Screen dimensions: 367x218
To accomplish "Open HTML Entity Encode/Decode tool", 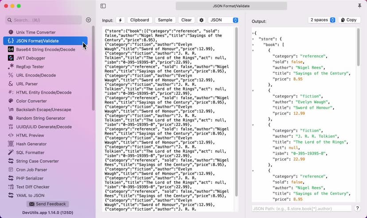I will 45,93.
